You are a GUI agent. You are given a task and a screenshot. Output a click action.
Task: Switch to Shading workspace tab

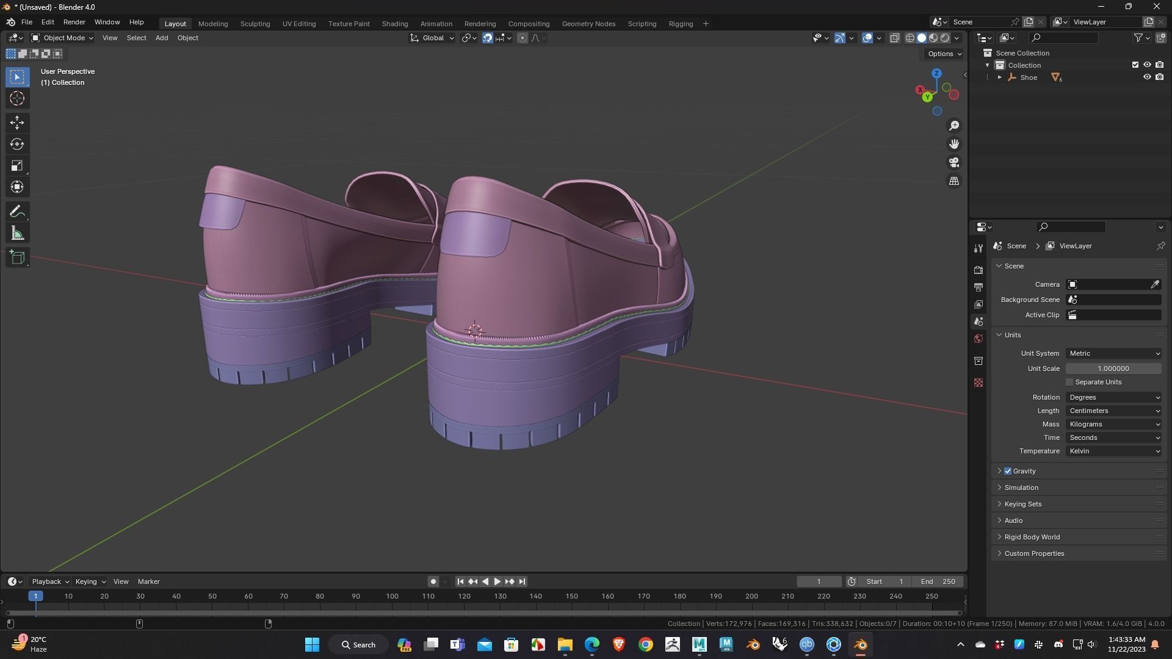point(395,24)
